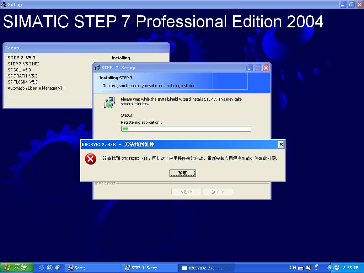Click the Next button in STEP 7 Setup
This screenshot has width=364, height=273.
(x=218, y=192)
